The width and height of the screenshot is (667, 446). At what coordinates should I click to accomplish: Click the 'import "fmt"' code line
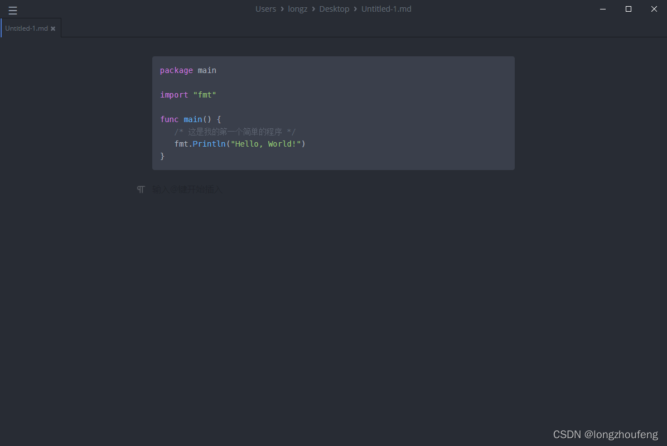pyautogui.click(x=188, y=95)
